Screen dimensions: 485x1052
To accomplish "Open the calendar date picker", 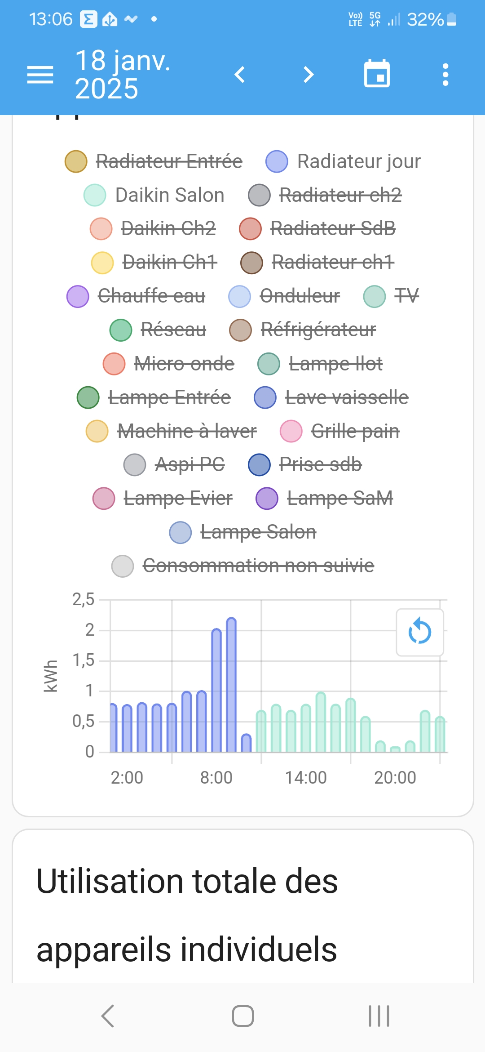I will tap(377, 74).
